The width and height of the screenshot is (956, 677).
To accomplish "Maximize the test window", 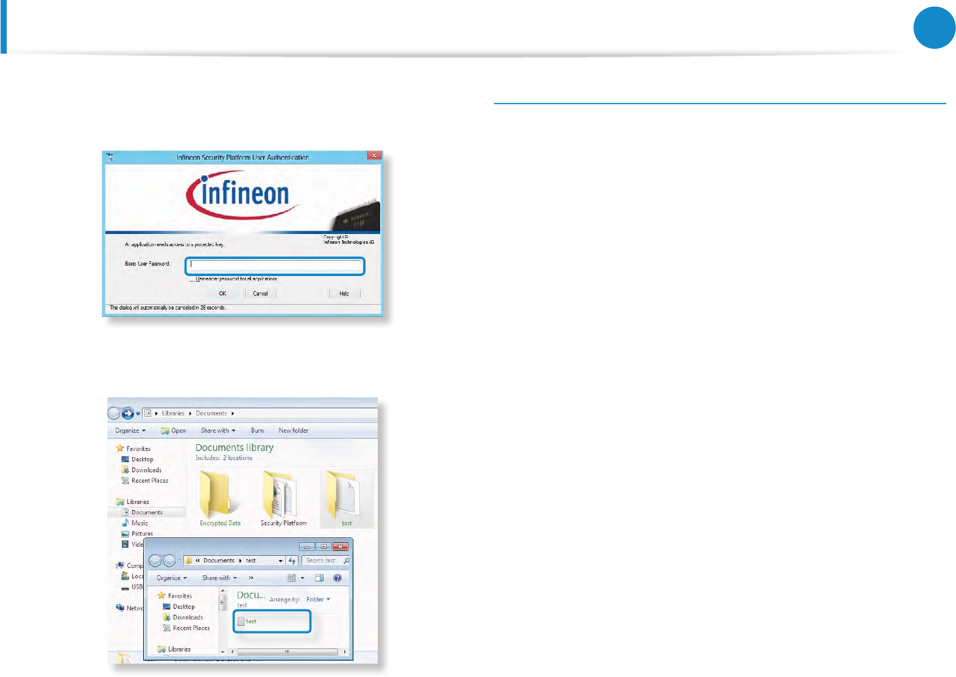I will click(324, 547).
